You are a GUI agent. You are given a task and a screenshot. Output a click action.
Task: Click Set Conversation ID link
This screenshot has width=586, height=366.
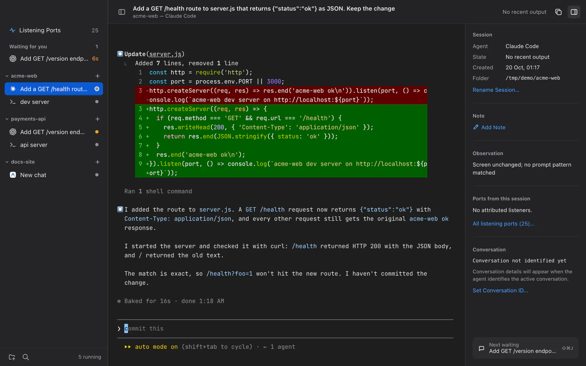pos(500,291)
